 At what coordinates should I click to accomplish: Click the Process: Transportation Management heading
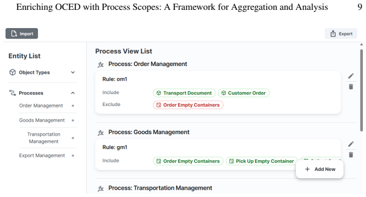pyautogui.click(x=160, y=188)
